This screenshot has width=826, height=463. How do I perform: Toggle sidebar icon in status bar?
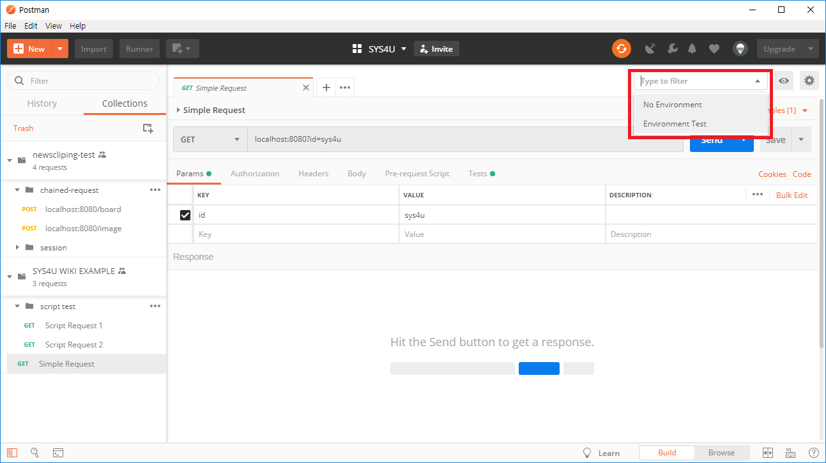(x=12, y=453)
